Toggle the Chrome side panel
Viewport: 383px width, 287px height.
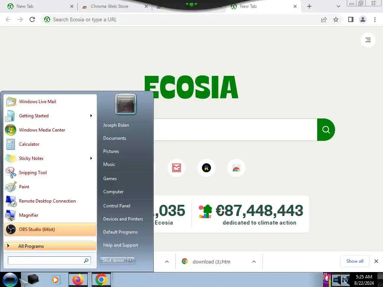tap(351, 19)
